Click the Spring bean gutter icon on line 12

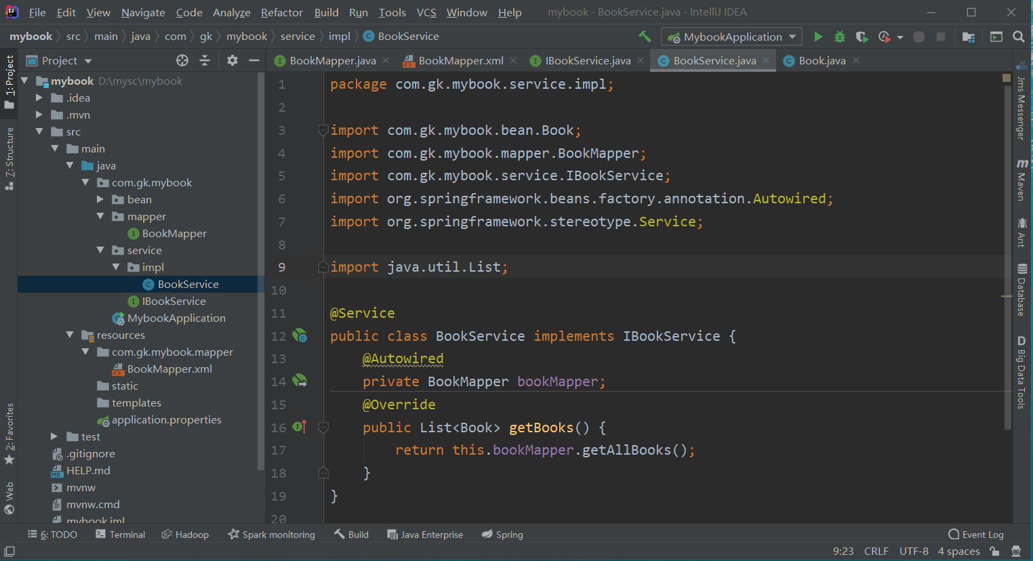coord(300,335)
